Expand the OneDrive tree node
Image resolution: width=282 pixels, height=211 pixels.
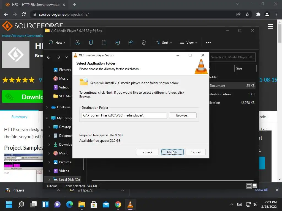(47, 107)
